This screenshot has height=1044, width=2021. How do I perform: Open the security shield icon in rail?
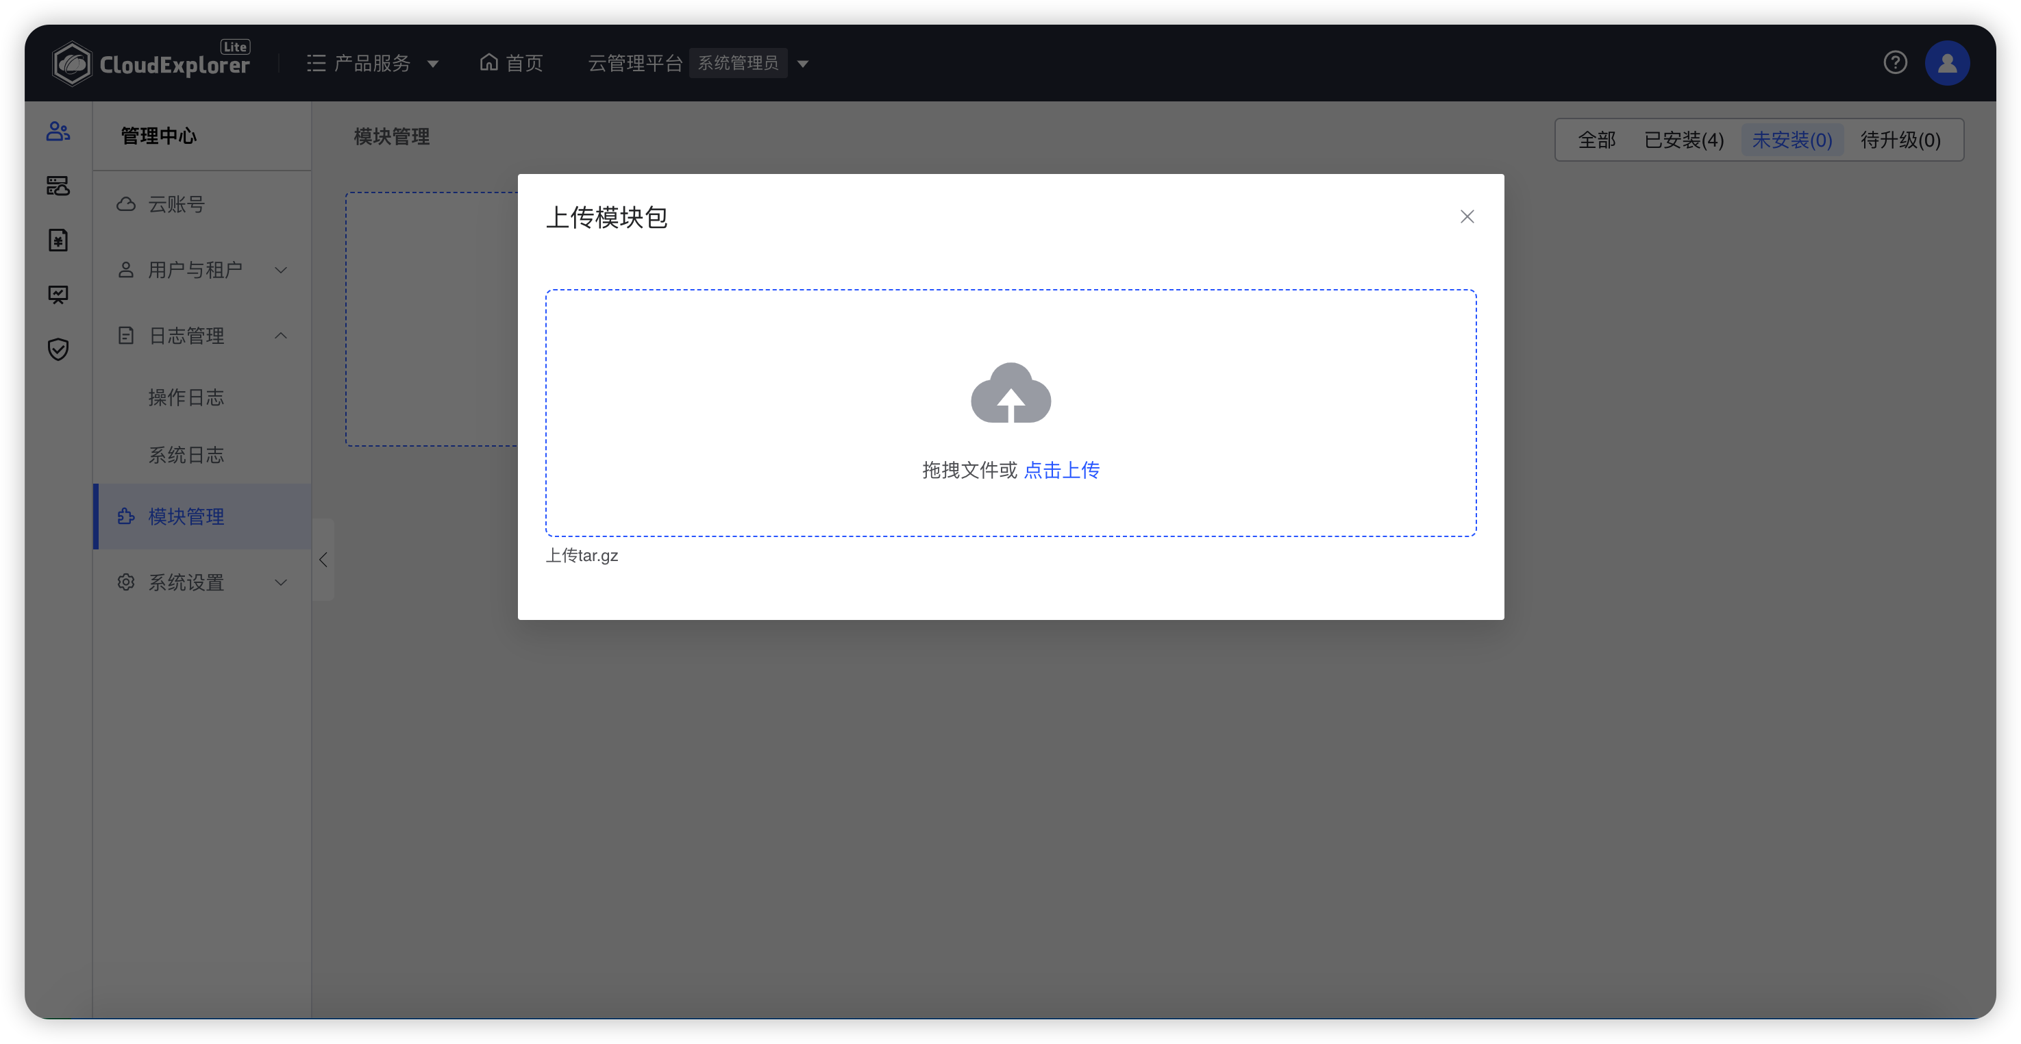tap(58, 349)
